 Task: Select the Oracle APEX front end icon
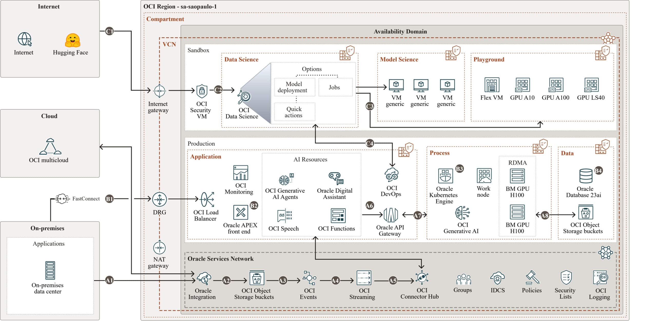pos(240,212)
